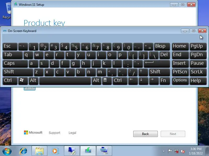
Task: Tap the PgDn key
Action: (x=198, y=55)
